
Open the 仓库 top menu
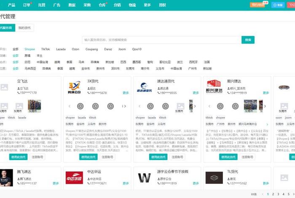point(102,5)
